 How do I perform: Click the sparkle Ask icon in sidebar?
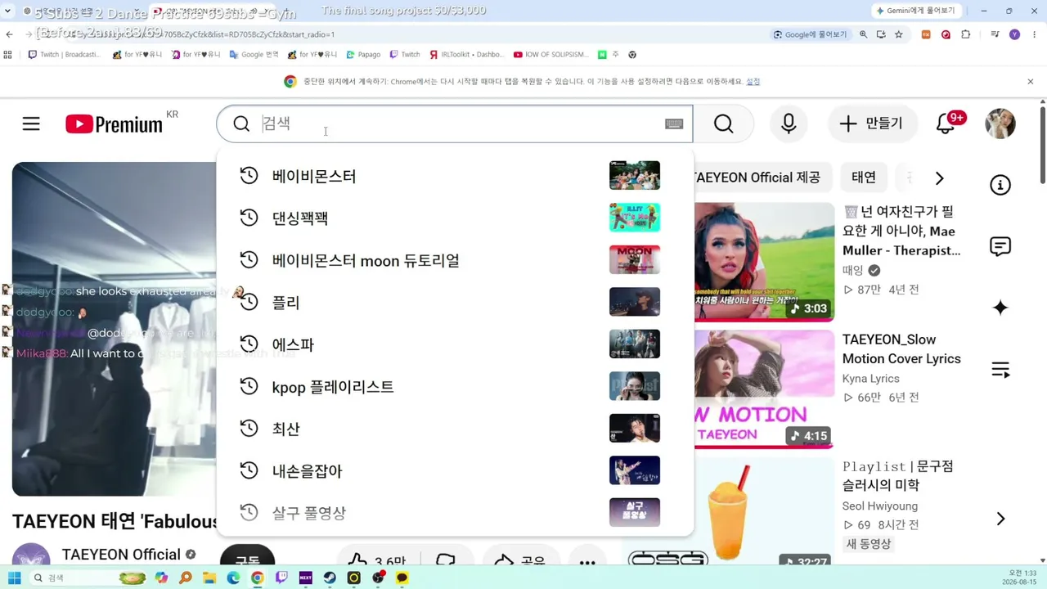click(1000, 308)
